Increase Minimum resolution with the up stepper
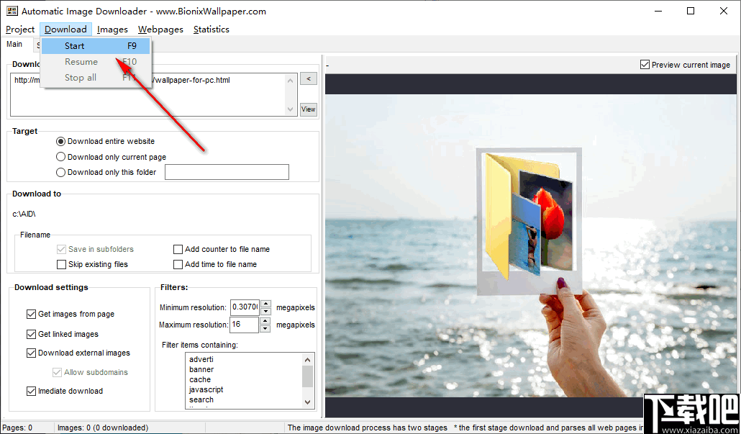Image resolution: width=741 pixels, height=434 pixels. click(265, 304)
